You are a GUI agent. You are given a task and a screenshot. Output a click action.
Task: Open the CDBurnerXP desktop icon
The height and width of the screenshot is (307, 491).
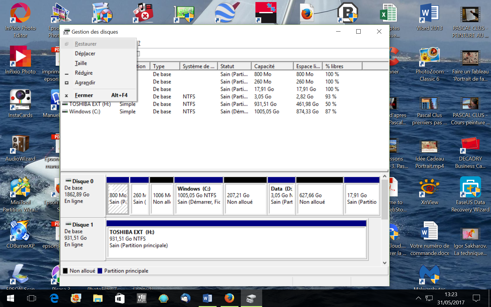tap(20, 234)
